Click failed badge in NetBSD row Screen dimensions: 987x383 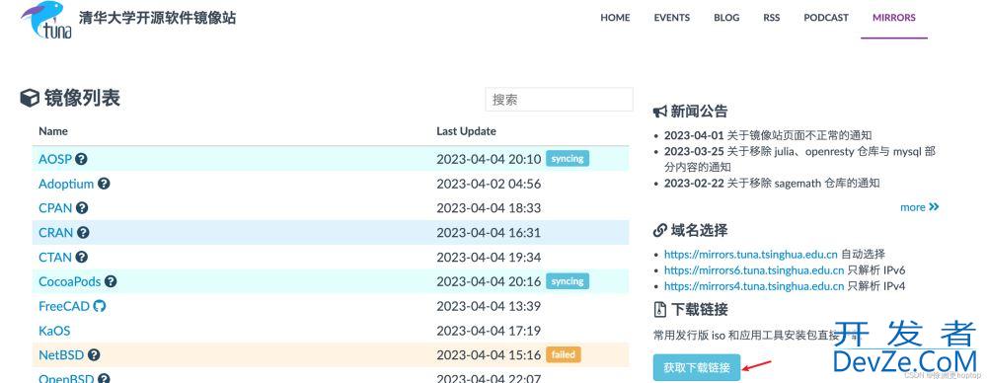(564, 354)
